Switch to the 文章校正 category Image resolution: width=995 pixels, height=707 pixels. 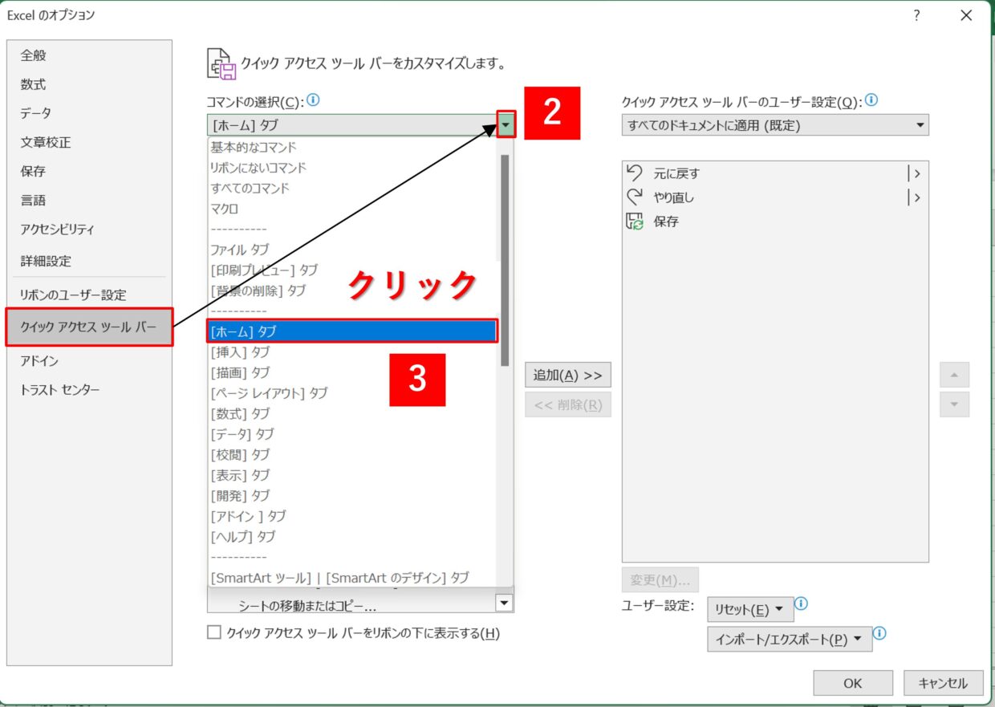coord(89,142)
